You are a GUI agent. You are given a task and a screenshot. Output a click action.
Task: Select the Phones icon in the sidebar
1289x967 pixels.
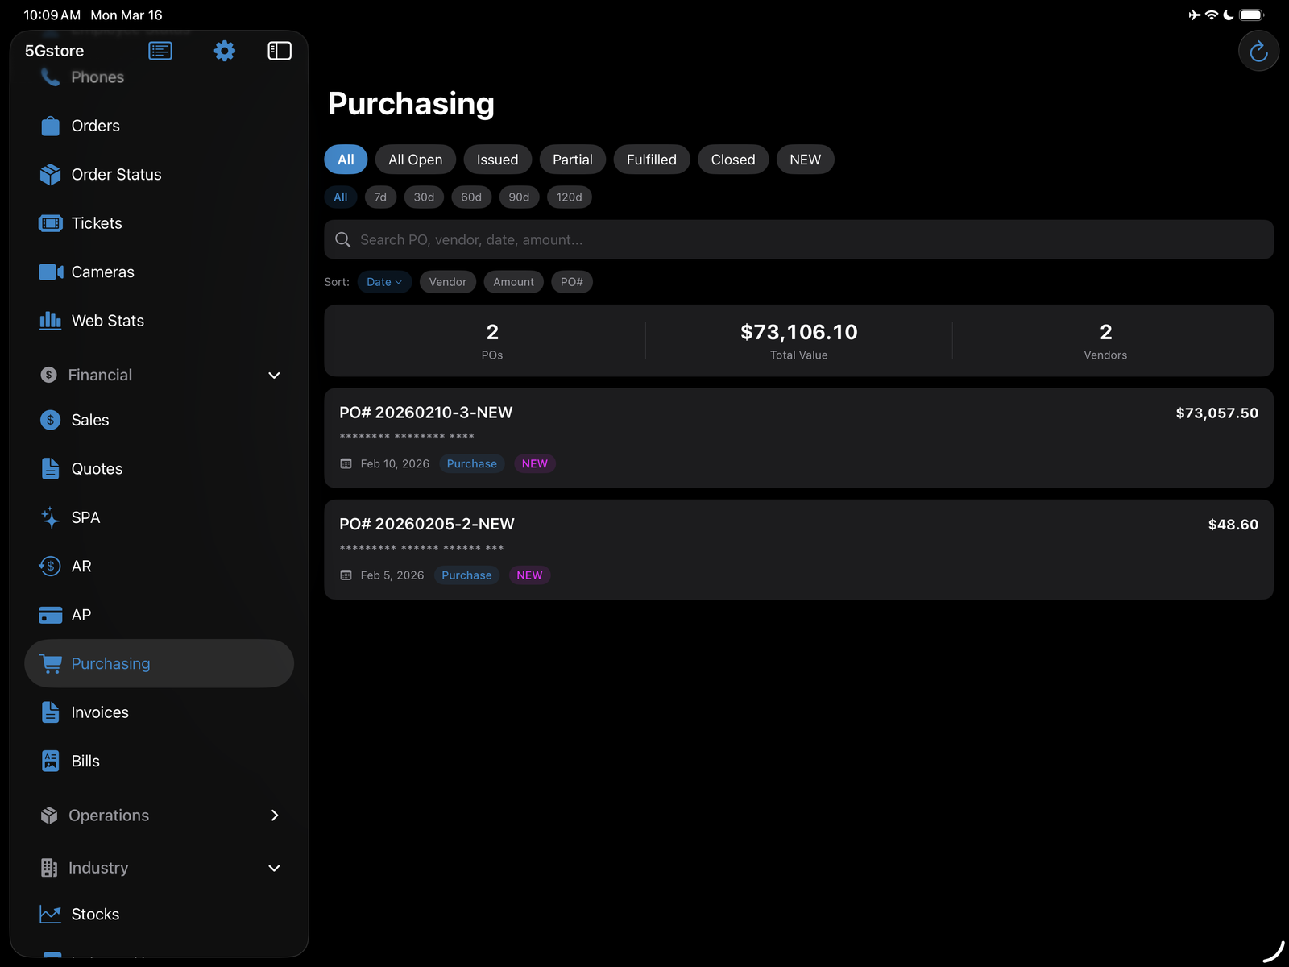tap(49, 77)
